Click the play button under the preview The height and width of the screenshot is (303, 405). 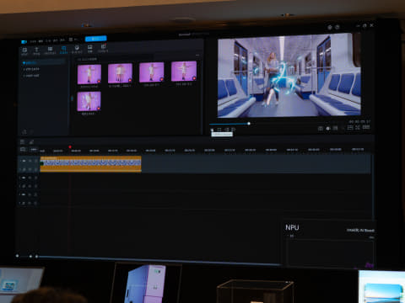click(x=212, y=130)
